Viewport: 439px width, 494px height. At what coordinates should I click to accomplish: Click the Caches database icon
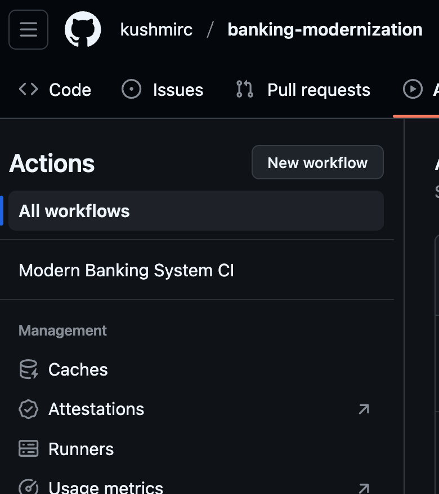pyautogui.click(x=29, y=369)
